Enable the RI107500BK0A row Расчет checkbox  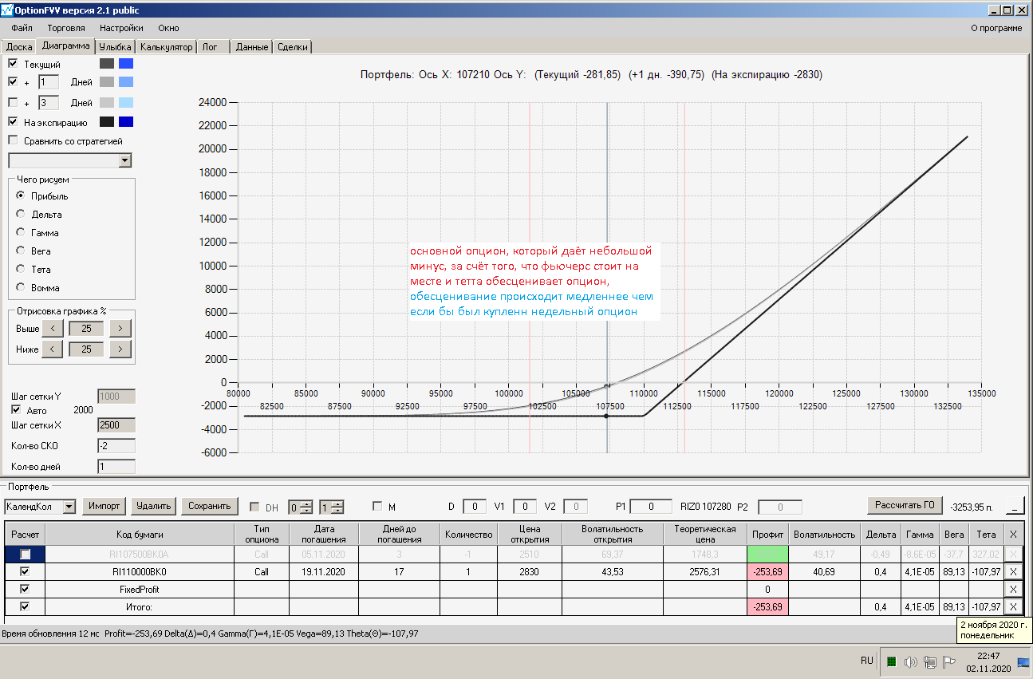[x=26, y=555]
